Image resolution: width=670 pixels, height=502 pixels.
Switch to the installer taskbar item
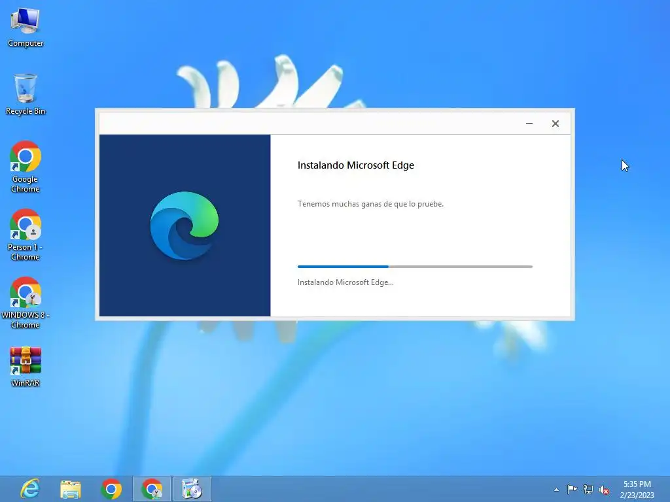click(192, 489)
